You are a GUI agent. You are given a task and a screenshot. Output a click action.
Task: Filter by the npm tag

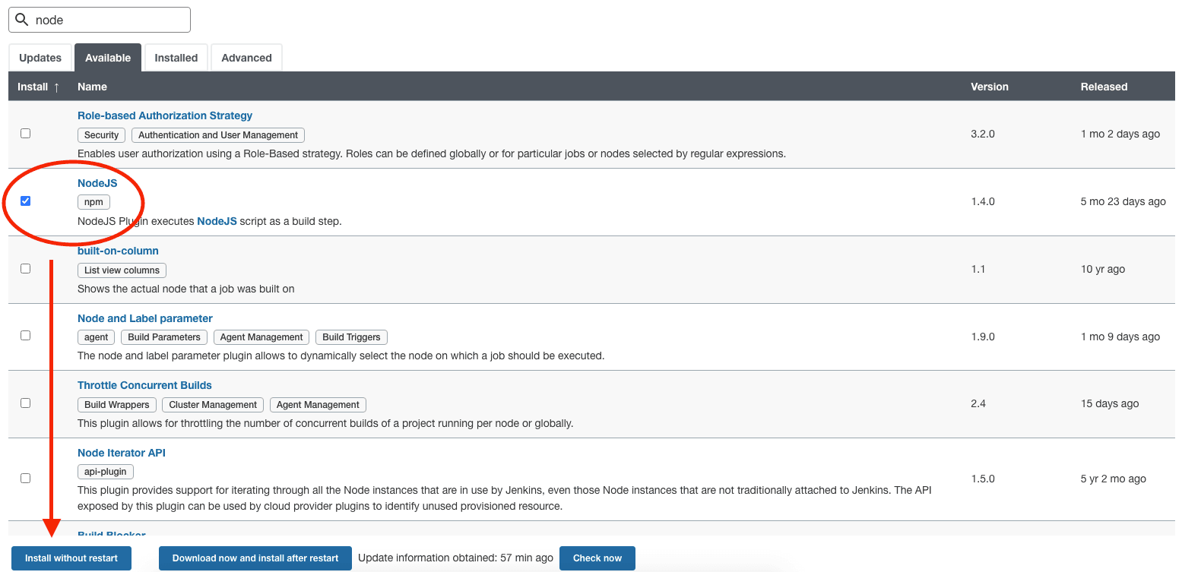(93, 202)
